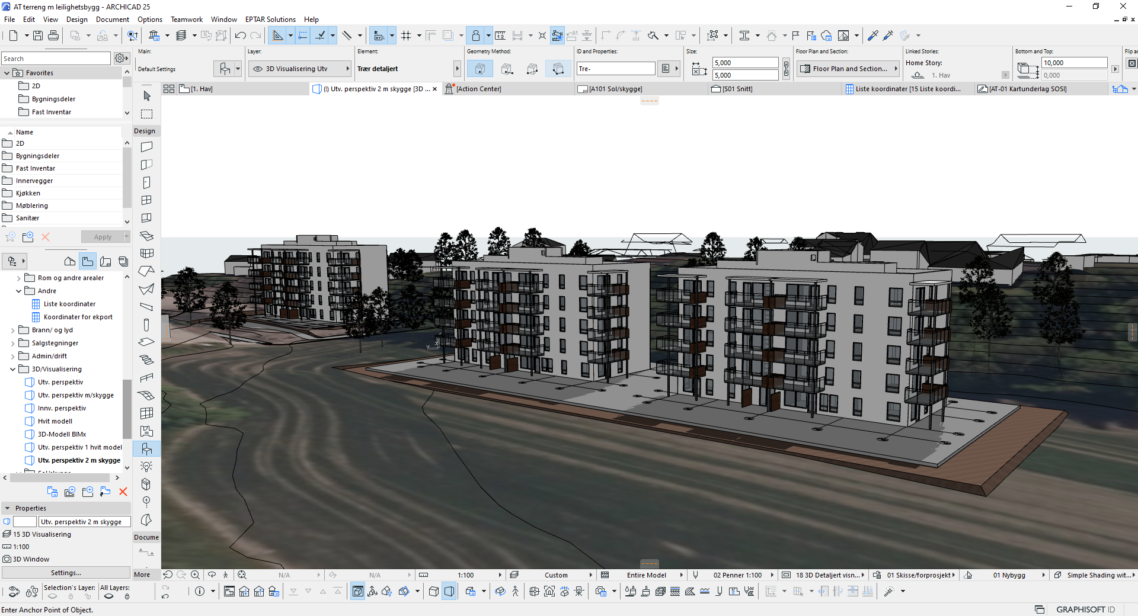1138x616 pixels.
Task: Select the Column tool in the toolbox
Action: coord(147,325)
